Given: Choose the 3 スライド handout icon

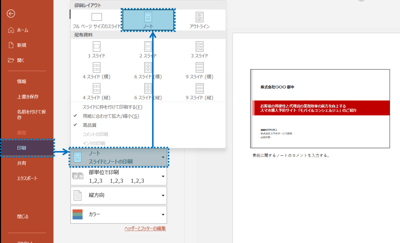Looking at the screenshot, I should pos(199,47).
